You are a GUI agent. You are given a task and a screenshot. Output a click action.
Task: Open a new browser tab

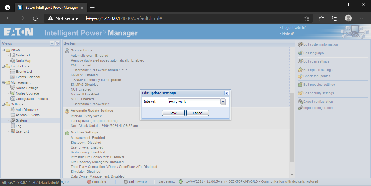tap(92, 7)
